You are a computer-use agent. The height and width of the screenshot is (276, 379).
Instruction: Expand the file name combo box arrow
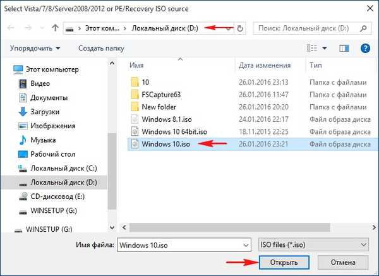(245, 244)
